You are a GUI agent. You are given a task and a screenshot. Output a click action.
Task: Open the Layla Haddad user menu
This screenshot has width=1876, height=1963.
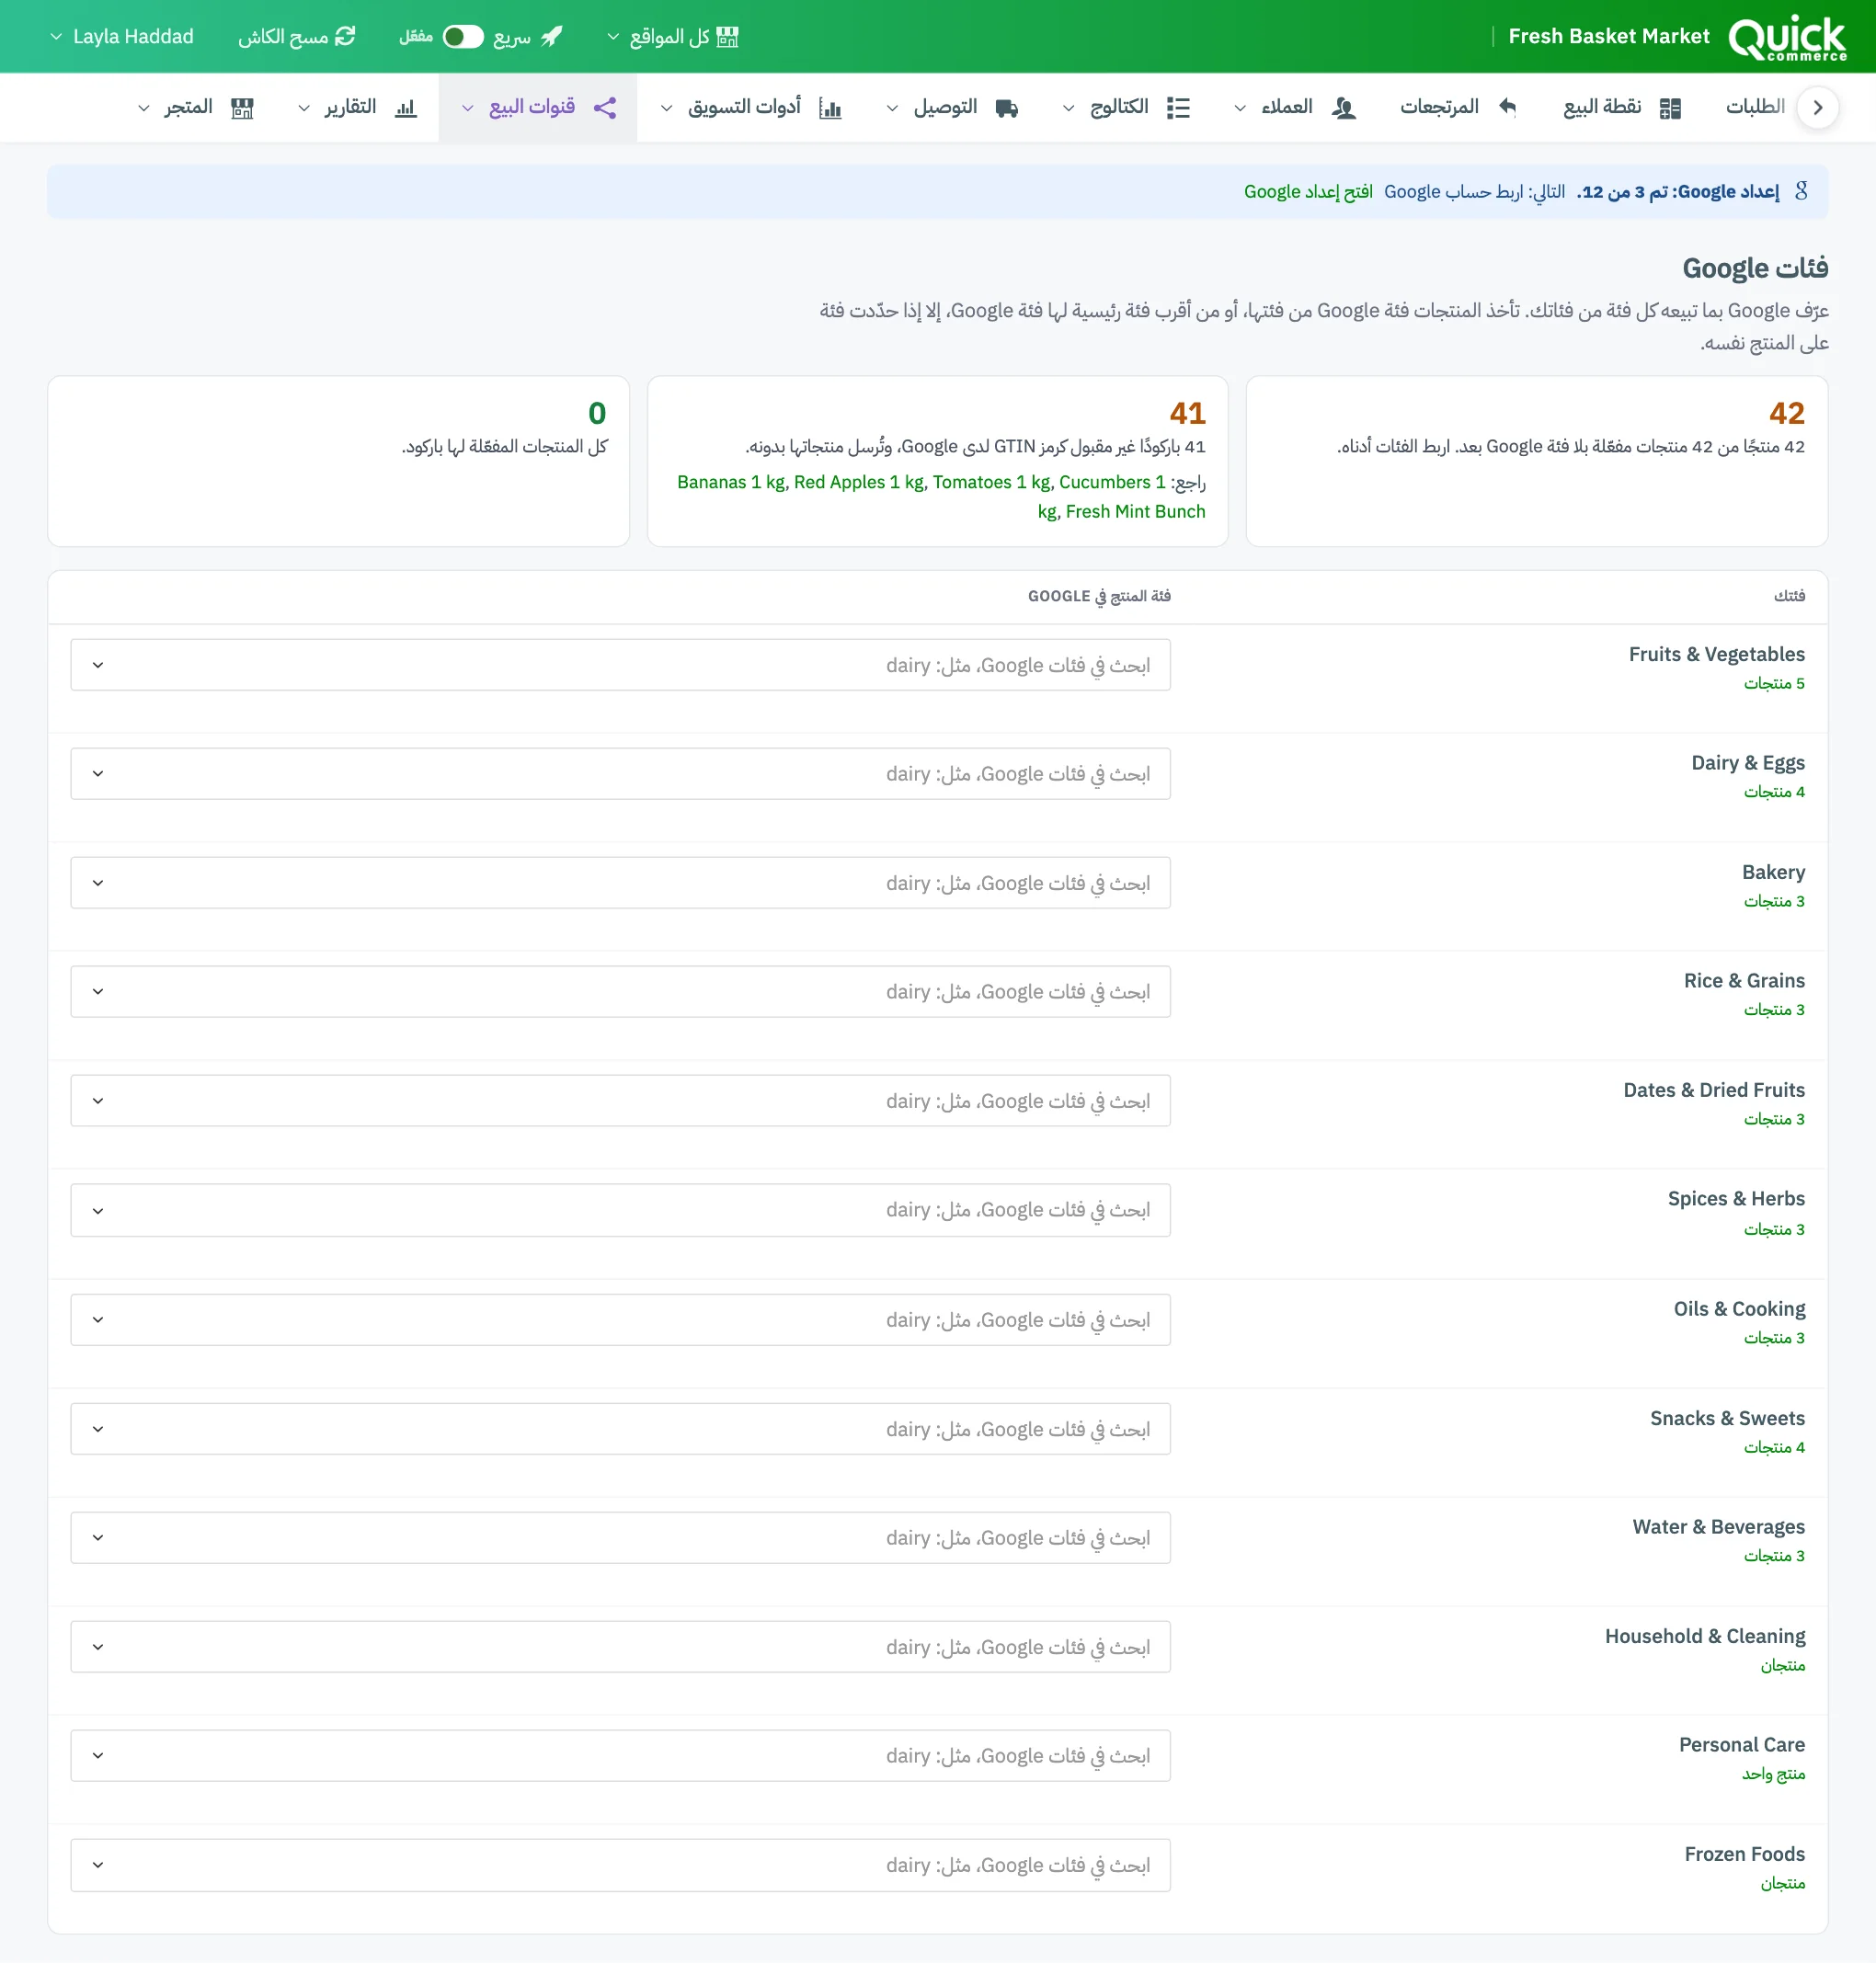coord(122,37)
